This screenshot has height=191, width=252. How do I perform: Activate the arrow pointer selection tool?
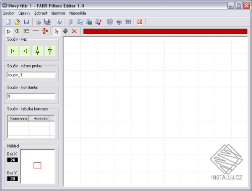pyautogui.click(x=56, y=31)
